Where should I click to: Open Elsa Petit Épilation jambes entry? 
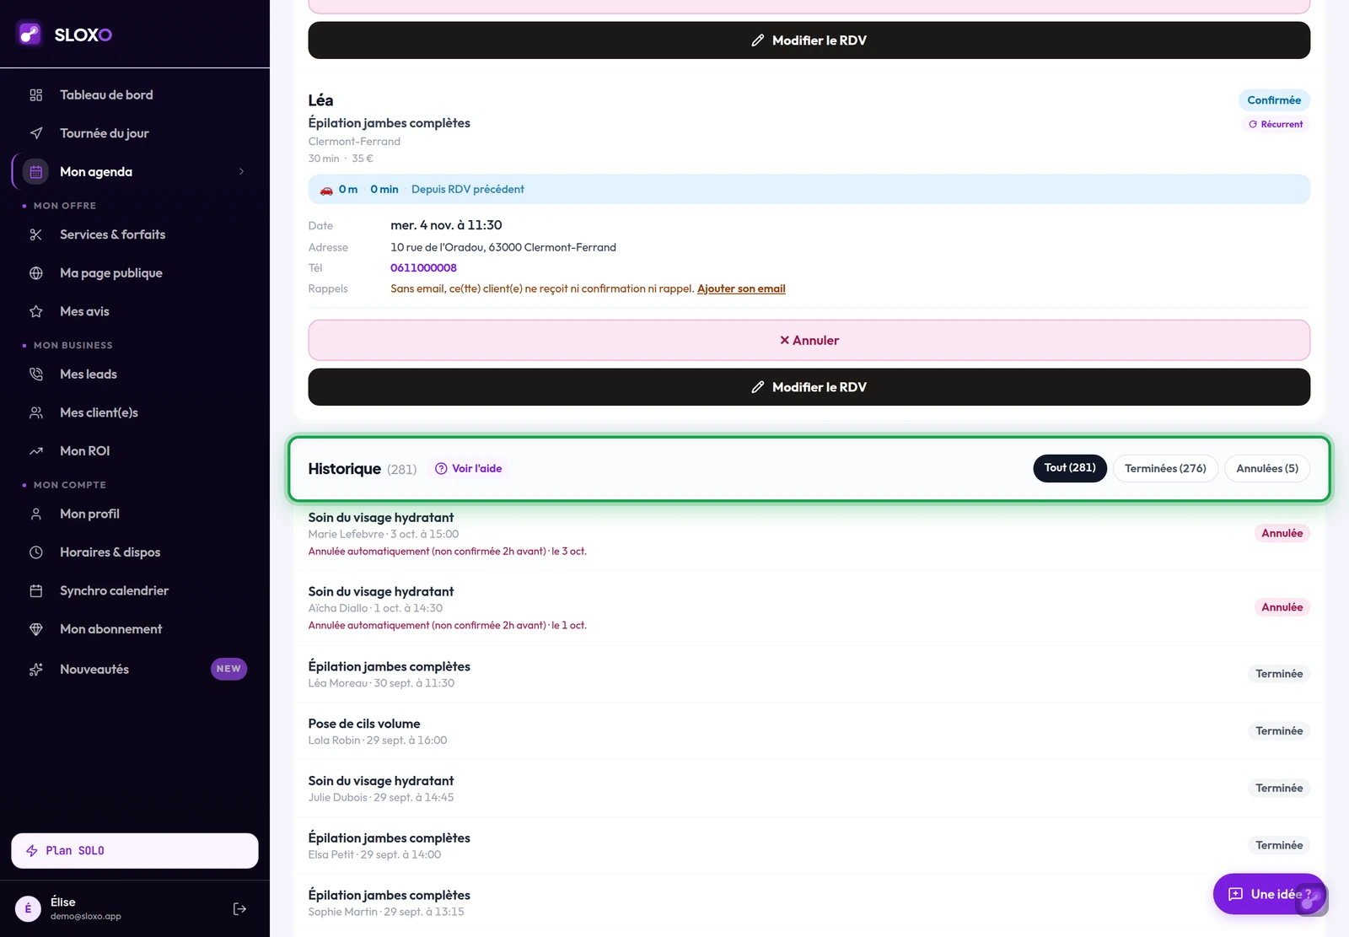pyautogui.click(x=809, y=845)
